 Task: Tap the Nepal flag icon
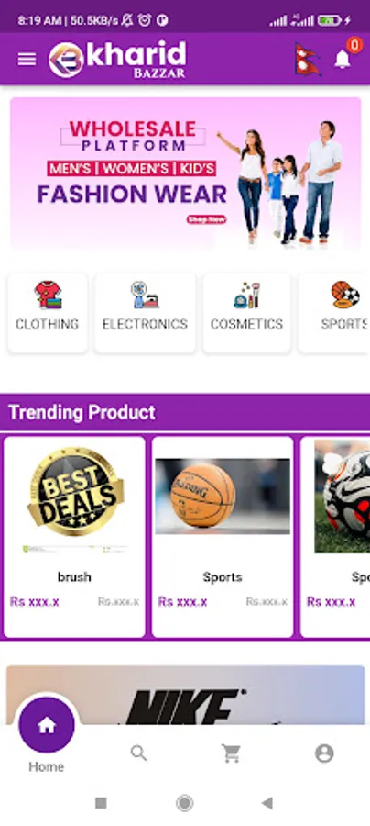(x=307, y=60)
